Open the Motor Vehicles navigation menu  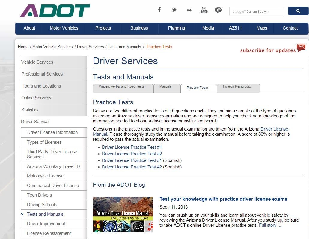point(64,28)
